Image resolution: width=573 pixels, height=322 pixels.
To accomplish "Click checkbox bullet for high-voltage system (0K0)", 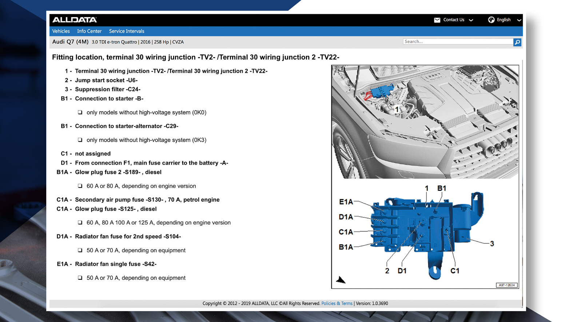I will coord(80,112).
